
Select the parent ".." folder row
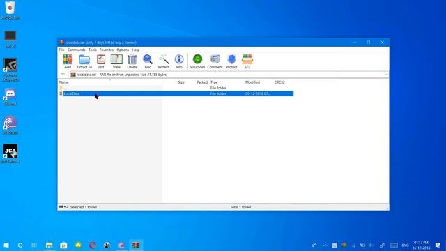click(x=176, y=88)
